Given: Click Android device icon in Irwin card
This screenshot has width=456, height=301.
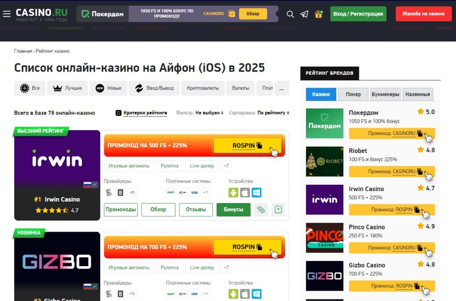Looking at the screenshot, I should (x=233, y=192).
